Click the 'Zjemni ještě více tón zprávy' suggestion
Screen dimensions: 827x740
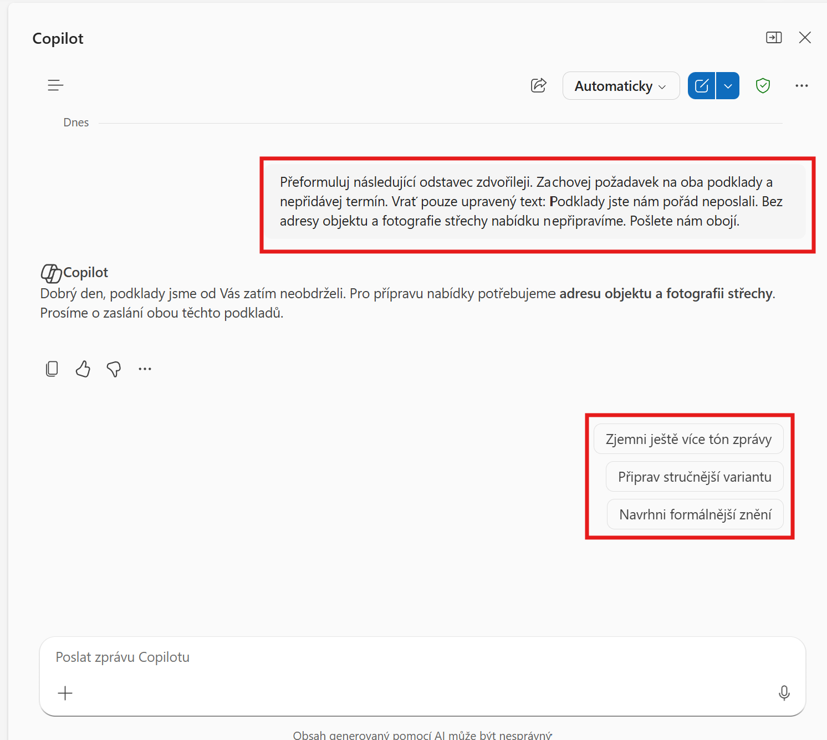coord(688,439)
